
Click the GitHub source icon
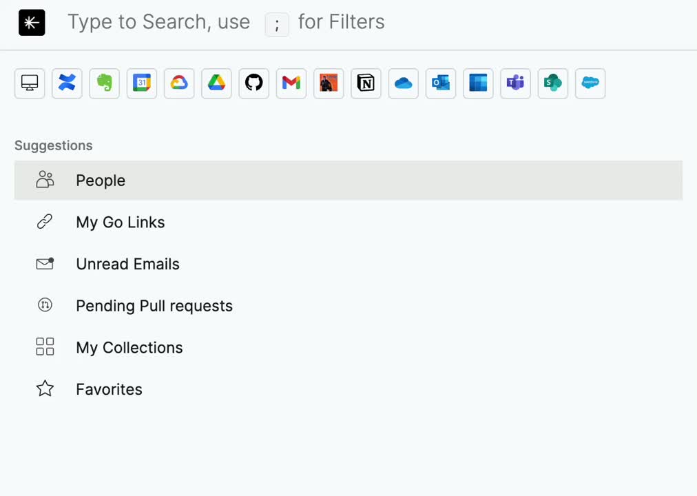click(253, 83)
